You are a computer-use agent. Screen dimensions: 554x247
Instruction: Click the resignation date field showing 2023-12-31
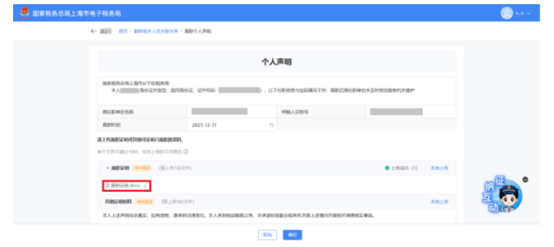tap(229, 125)
